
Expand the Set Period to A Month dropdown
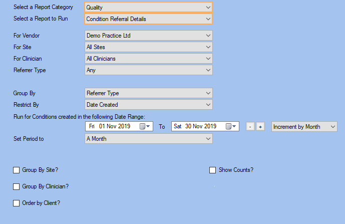pyautogui.click(x=149, y=139)
